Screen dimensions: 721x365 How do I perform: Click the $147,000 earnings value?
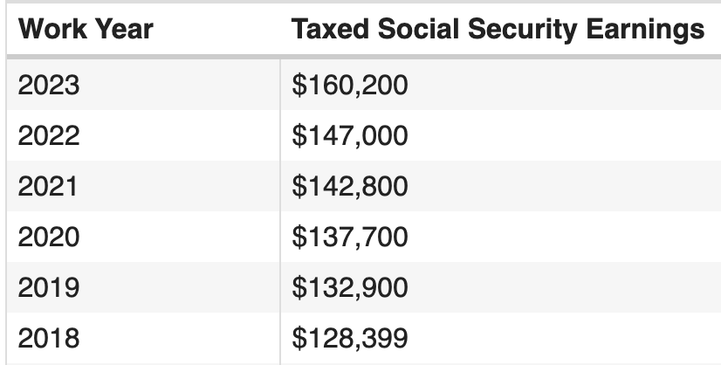[350, 136]
